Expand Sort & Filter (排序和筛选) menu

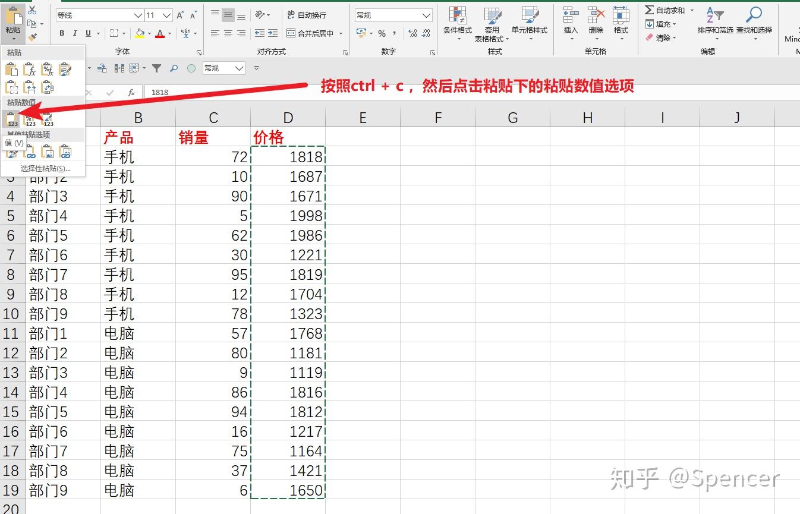tap(715, 24)
